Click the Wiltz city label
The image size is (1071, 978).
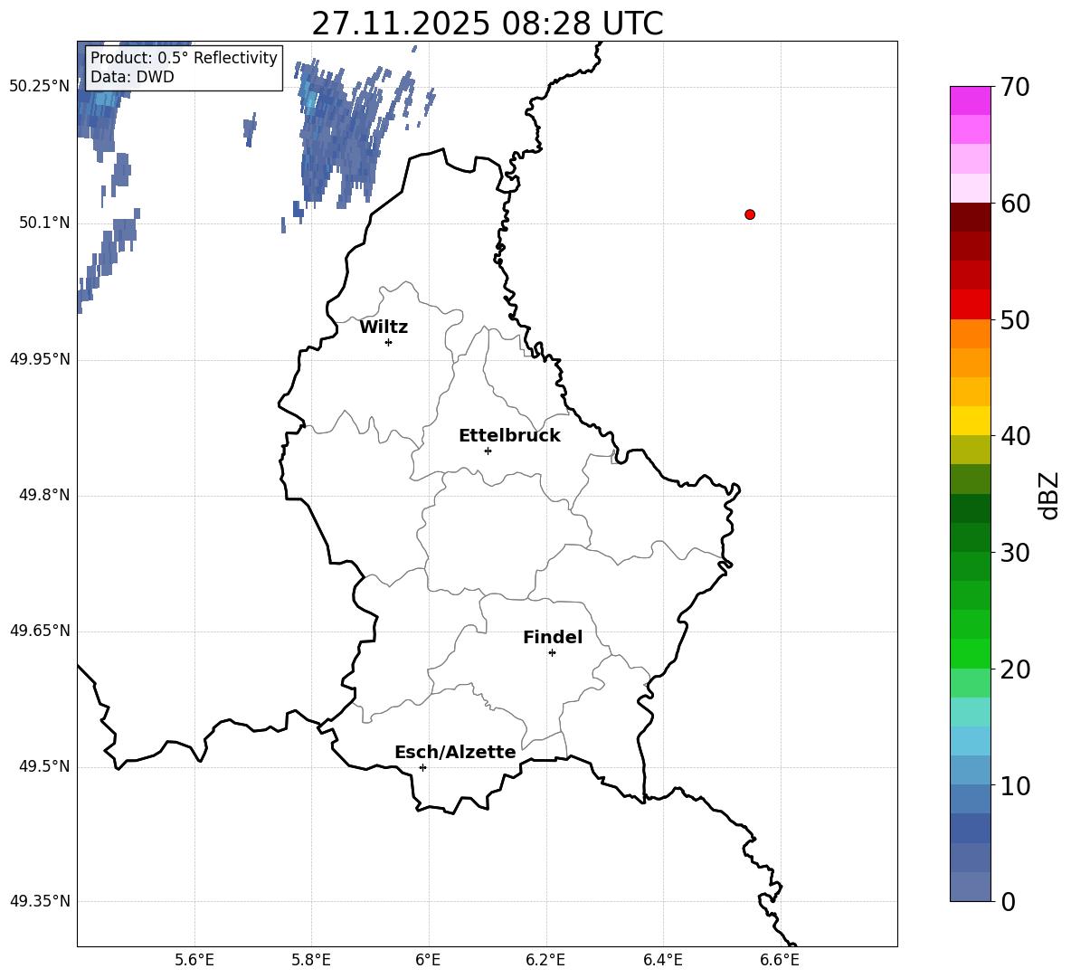tap(384, 328)
